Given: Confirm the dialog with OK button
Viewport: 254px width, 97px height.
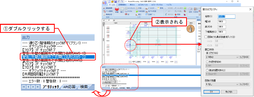Looking at the screenshot, I should coord(211,92).
